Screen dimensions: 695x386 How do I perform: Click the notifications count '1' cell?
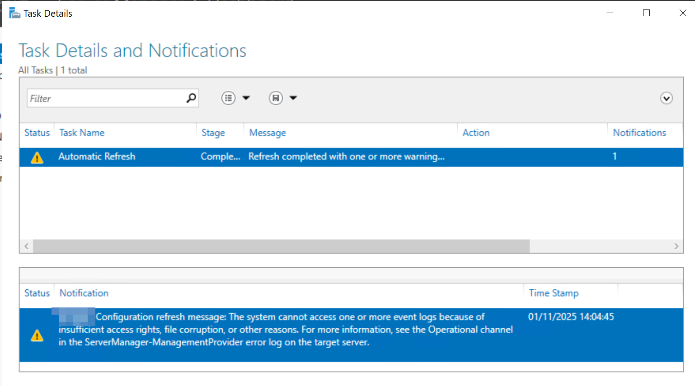click(615, 156)
